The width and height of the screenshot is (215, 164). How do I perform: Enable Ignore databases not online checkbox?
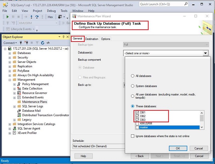(133, 136)
